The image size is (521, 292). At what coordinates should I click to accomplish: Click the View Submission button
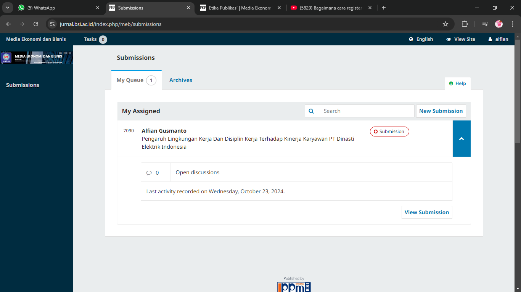(x=427, y=212)
